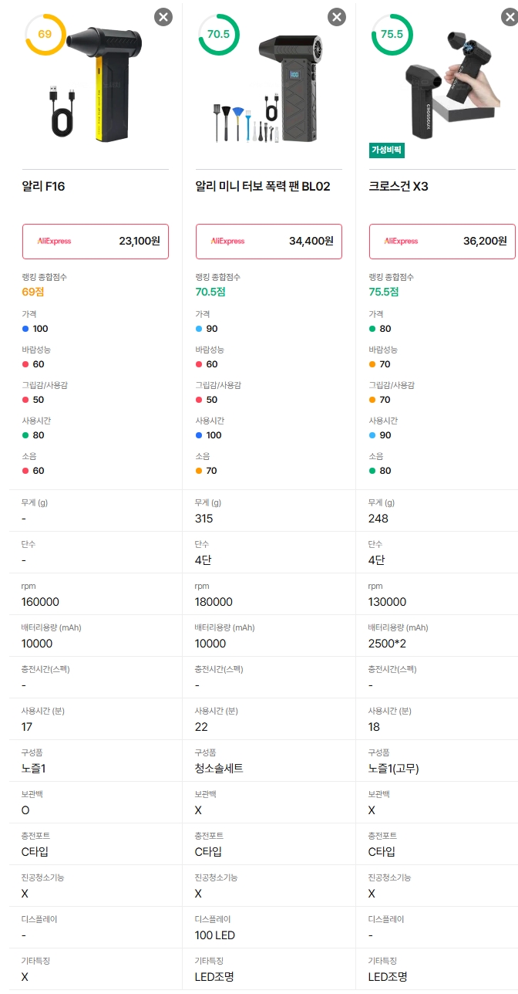The height and width of the screenshot is (994, 518).
Task: Click the 69 score ring on 알리 F16
Action: click(x=45, y=35)
